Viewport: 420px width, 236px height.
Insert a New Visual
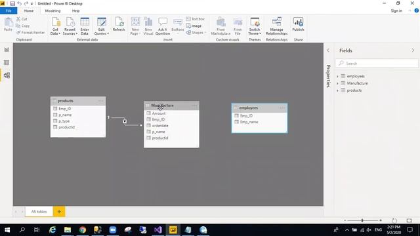point(148,26)
